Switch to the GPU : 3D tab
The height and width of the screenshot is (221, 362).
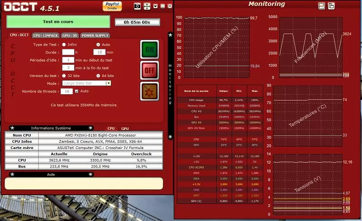coord(70,35)
